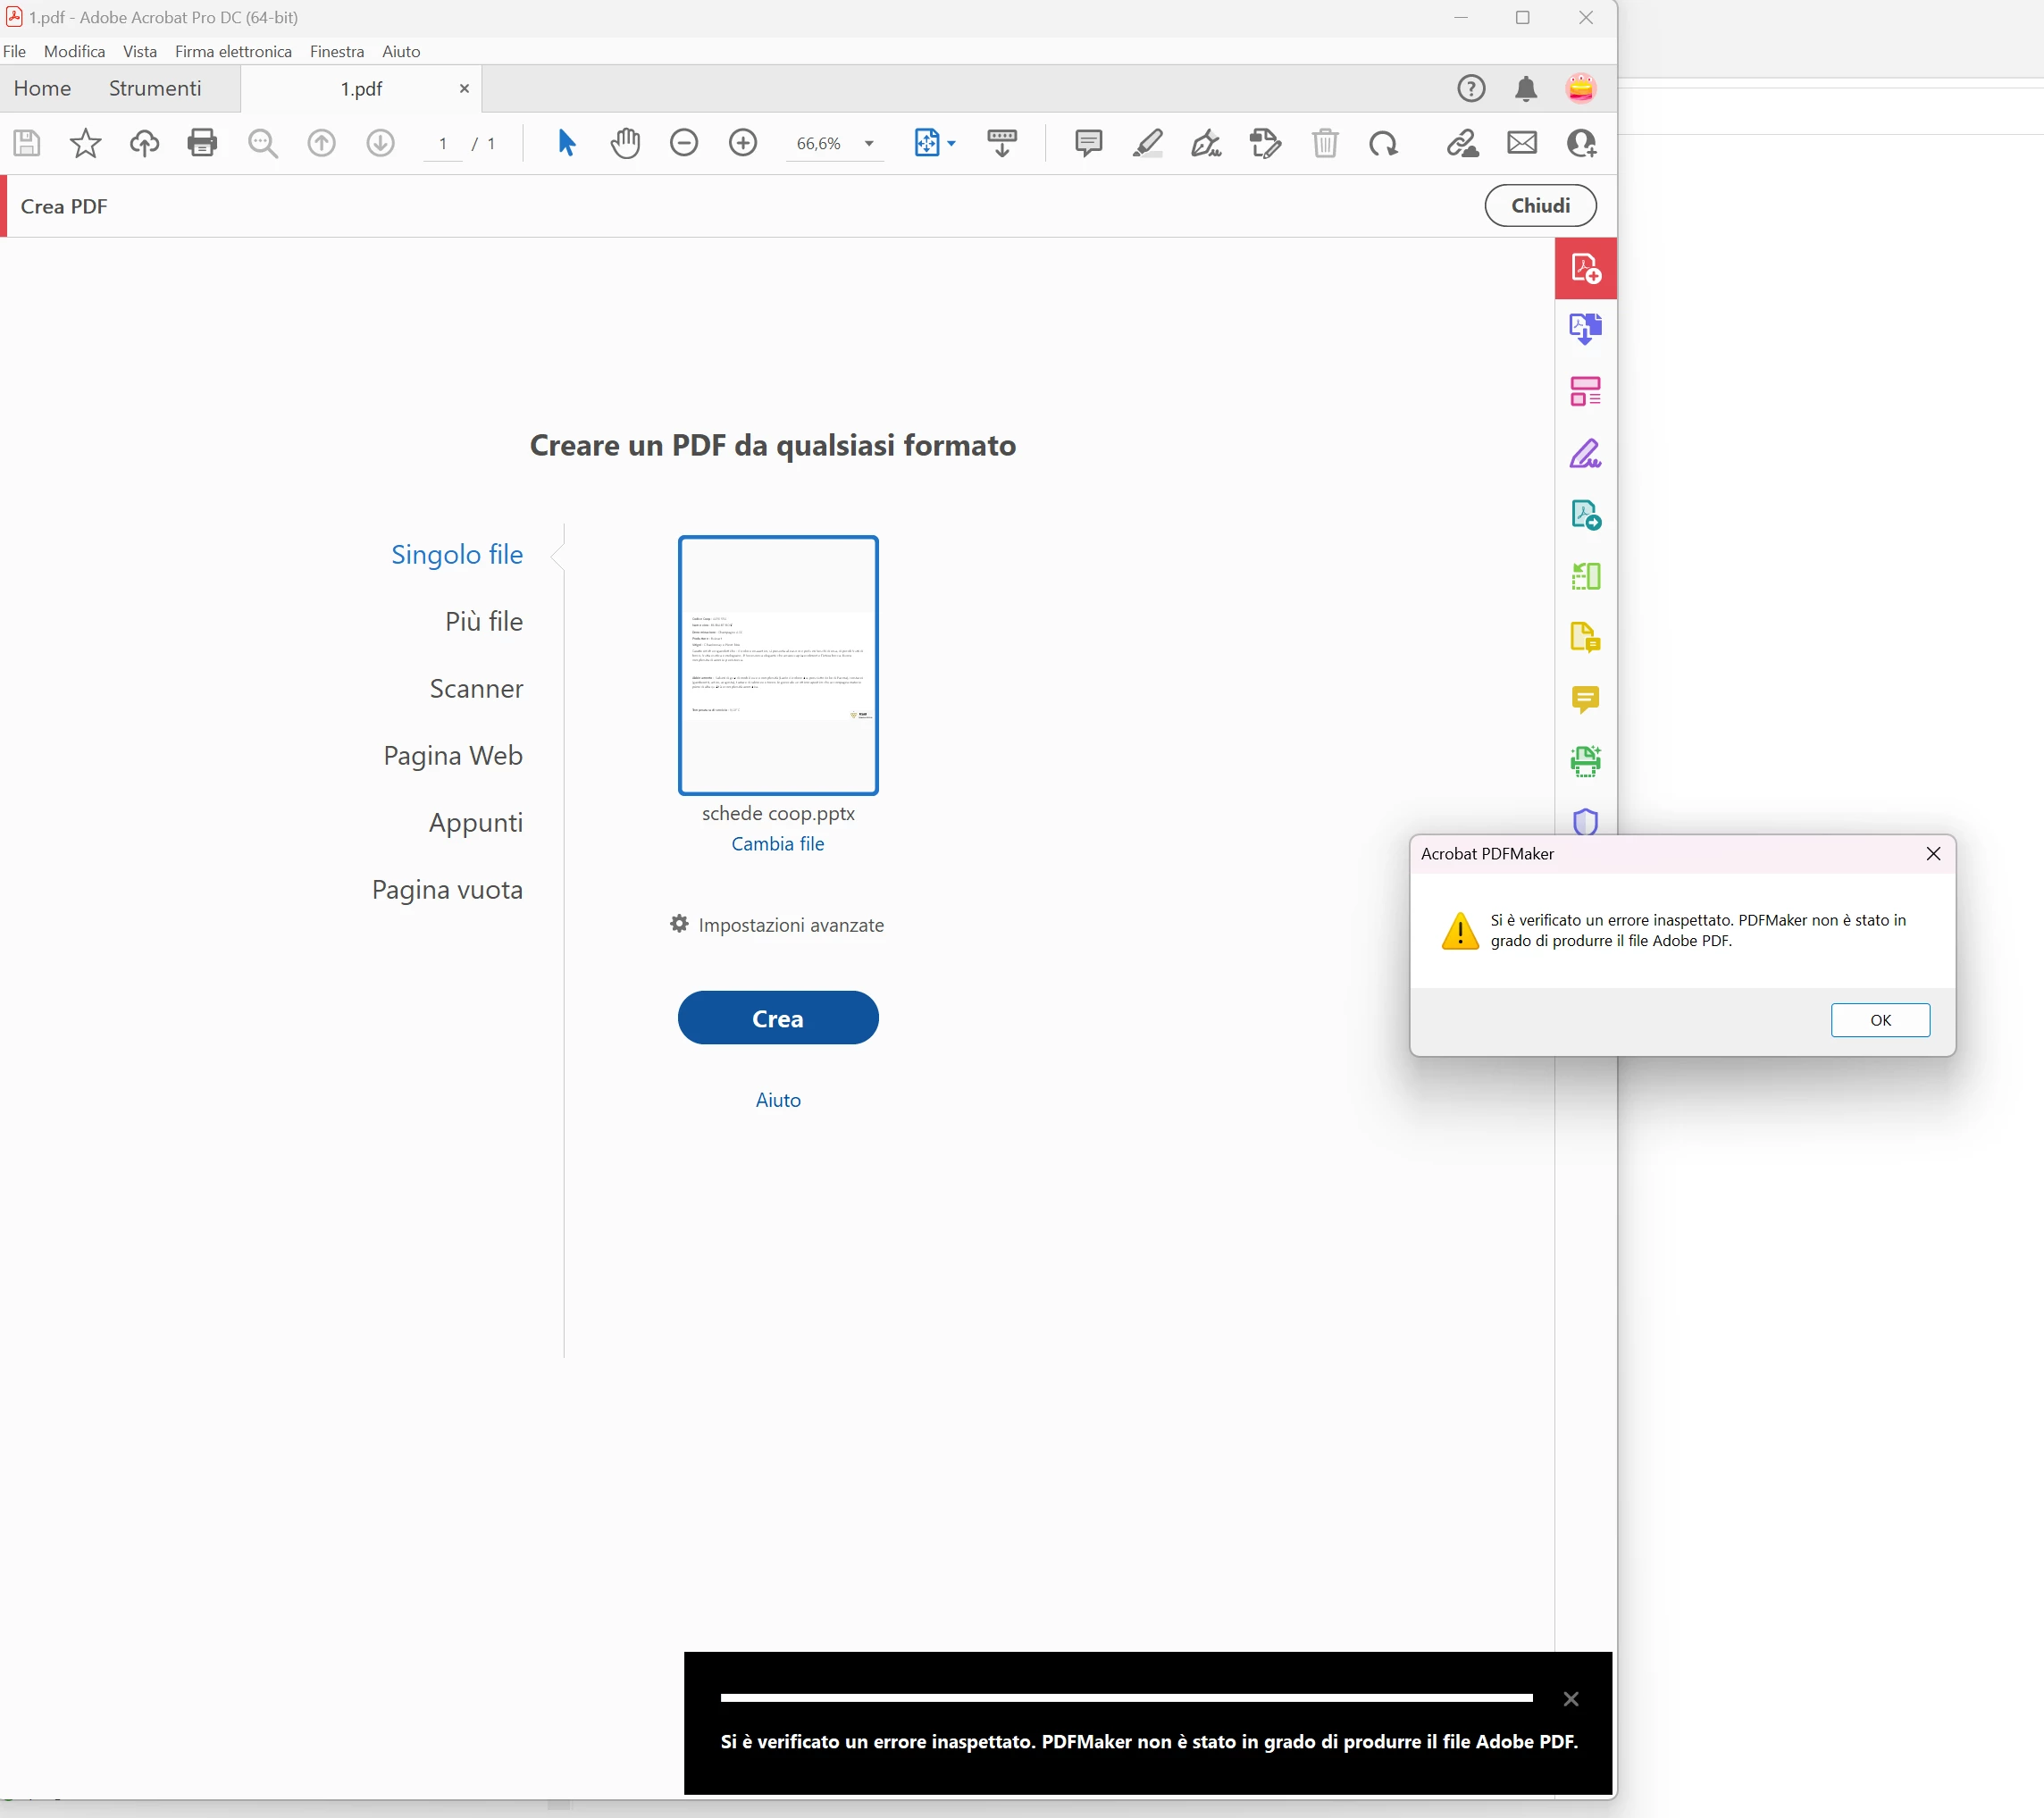Click the send by email envelope icon

pyautogui.click(x=1521, y=143)
